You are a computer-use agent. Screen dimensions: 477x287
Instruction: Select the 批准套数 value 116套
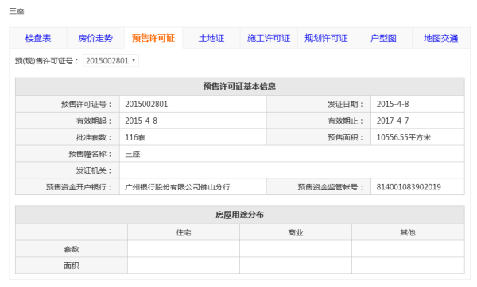(135, 137)
